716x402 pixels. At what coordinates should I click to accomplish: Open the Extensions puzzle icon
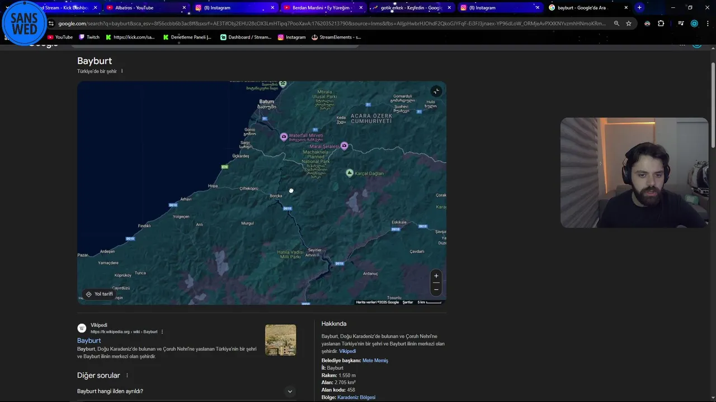point(661,23)
